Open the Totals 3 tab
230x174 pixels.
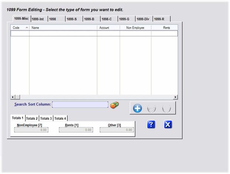point(46,118)
